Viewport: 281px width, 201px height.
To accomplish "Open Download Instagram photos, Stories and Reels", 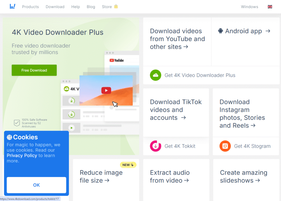I will 242,114.
